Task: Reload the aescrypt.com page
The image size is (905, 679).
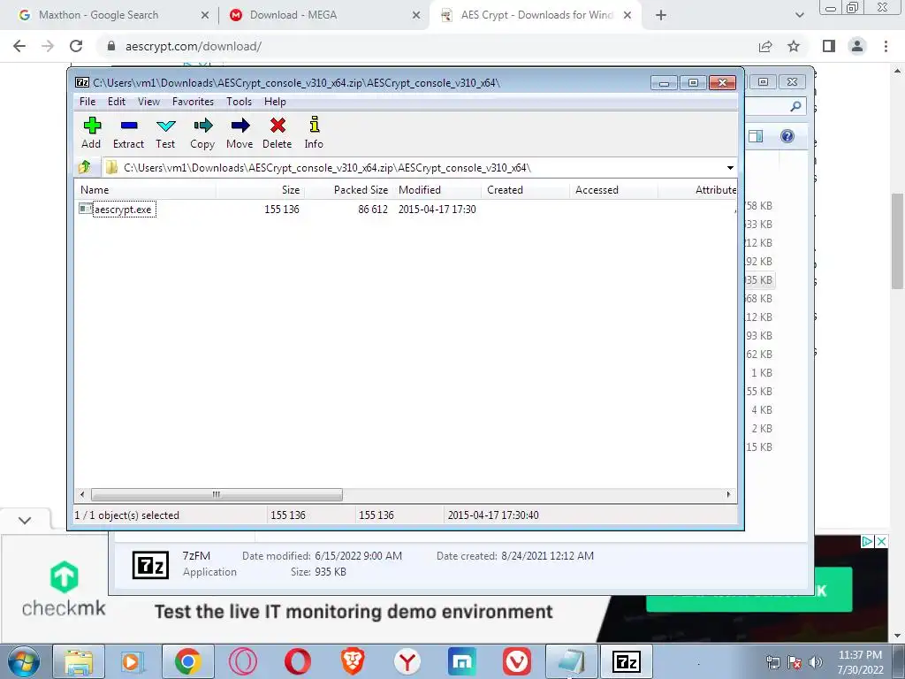Action: pyautogui.click(x=76, y=46)
